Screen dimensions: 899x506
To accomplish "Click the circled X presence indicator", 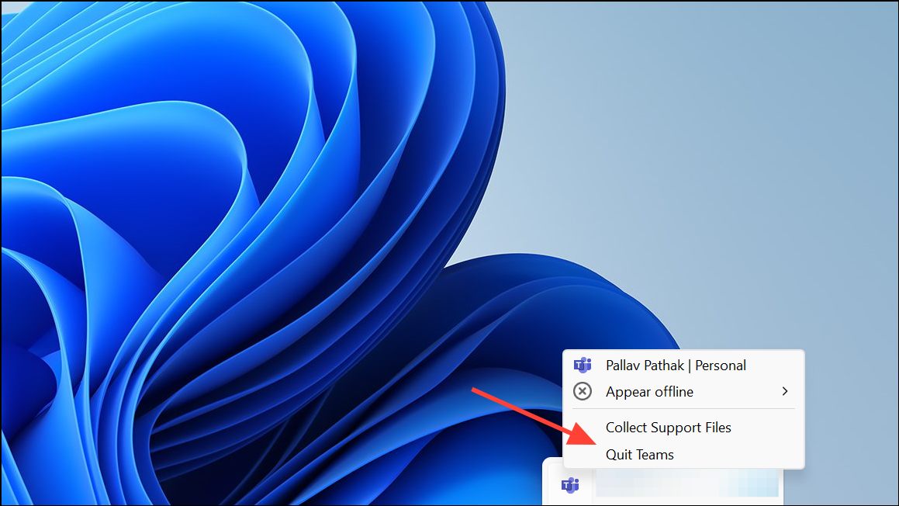I will (x=582, y=391).
